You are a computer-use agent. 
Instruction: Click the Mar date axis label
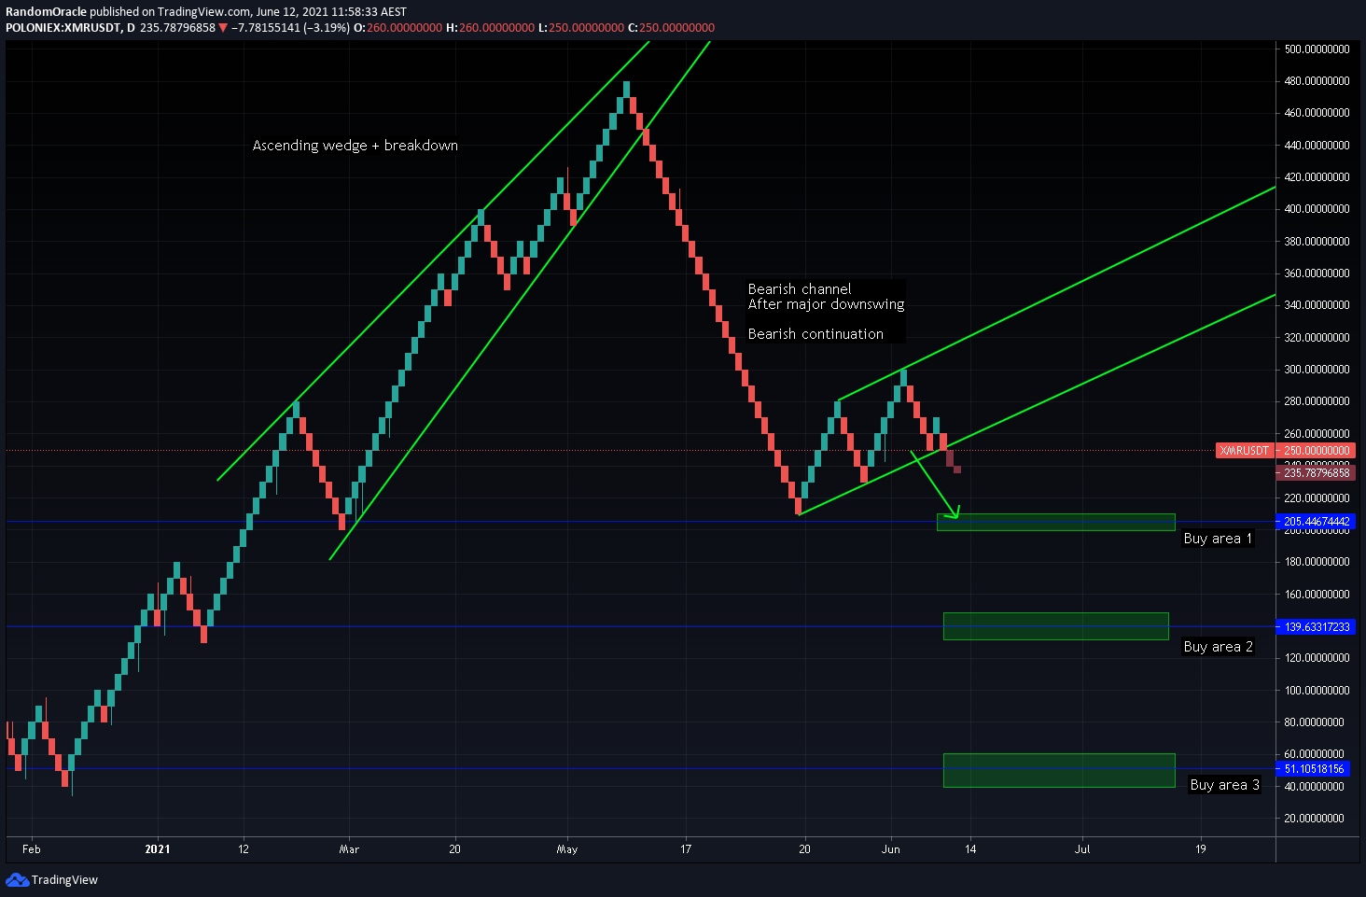tap(349, 849)
